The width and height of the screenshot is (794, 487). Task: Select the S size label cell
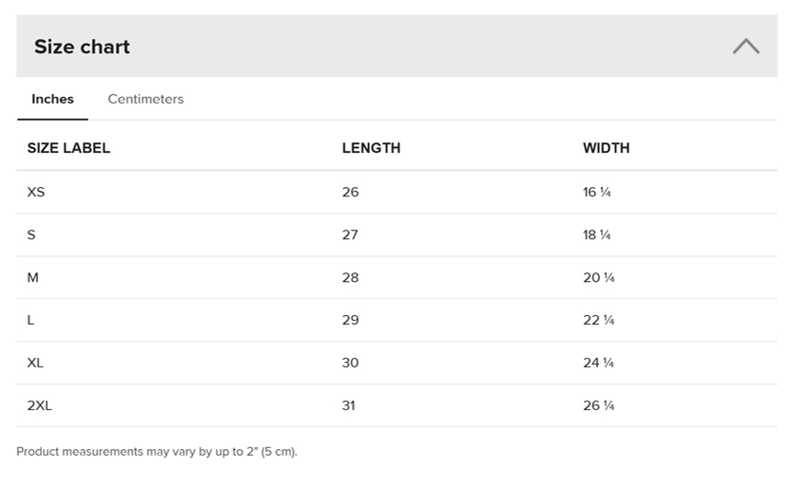[x=31, y=234]
